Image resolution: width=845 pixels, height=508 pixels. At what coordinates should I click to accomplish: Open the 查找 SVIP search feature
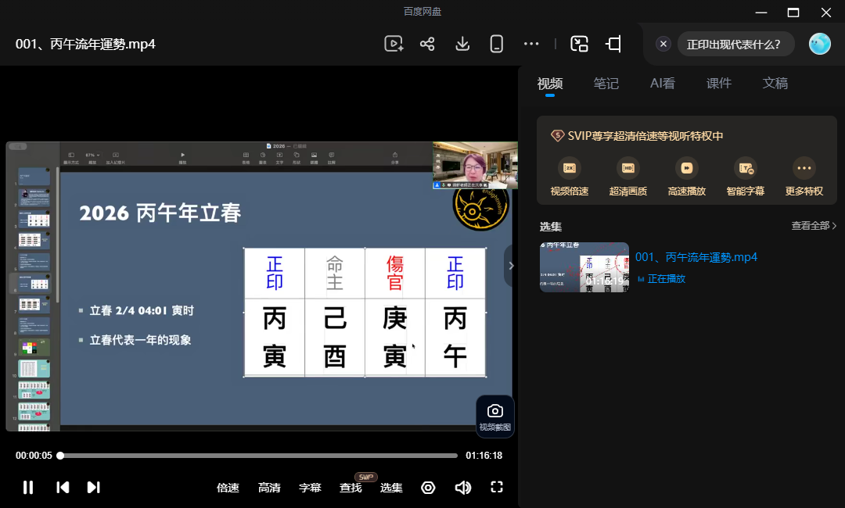coord(351,488)
